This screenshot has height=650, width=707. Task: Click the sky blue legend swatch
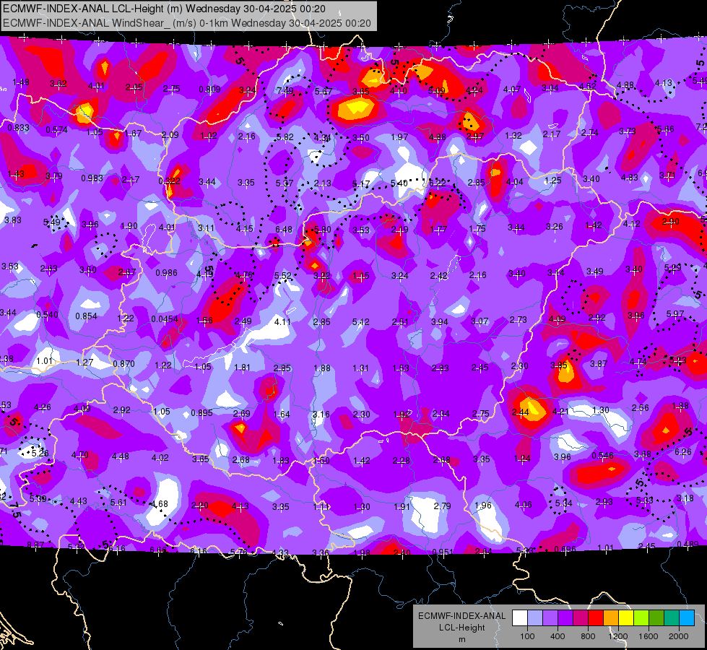687,618
